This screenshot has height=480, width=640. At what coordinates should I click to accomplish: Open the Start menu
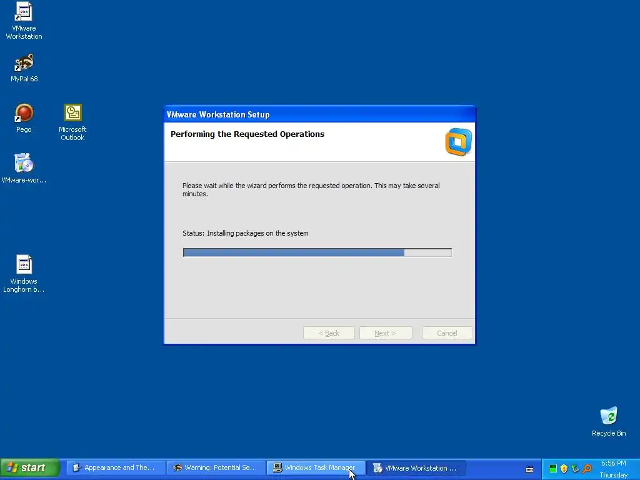pyautogui.click(x=30, y=467)
